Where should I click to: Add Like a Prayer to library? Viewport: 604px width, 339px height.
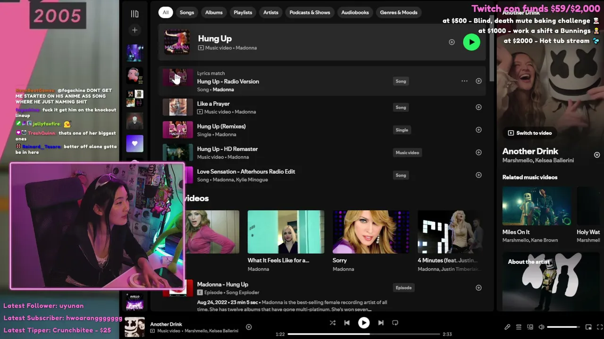point(478,107)
